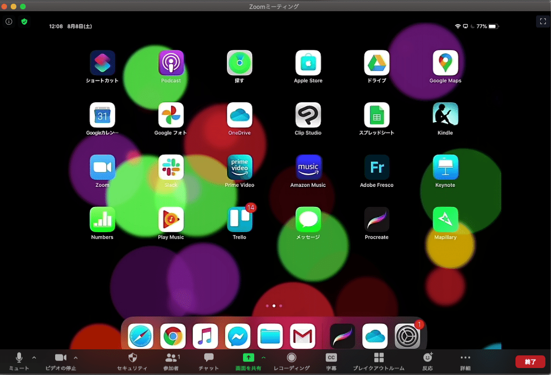Stop the video (ビデオの停止)
This screenshot has height=375, width=551.
(61, 361)
